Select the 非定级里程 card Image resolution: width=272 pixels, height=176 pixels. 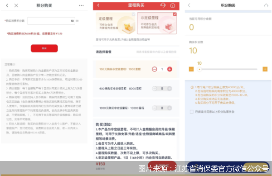click(x=157, y=23)
